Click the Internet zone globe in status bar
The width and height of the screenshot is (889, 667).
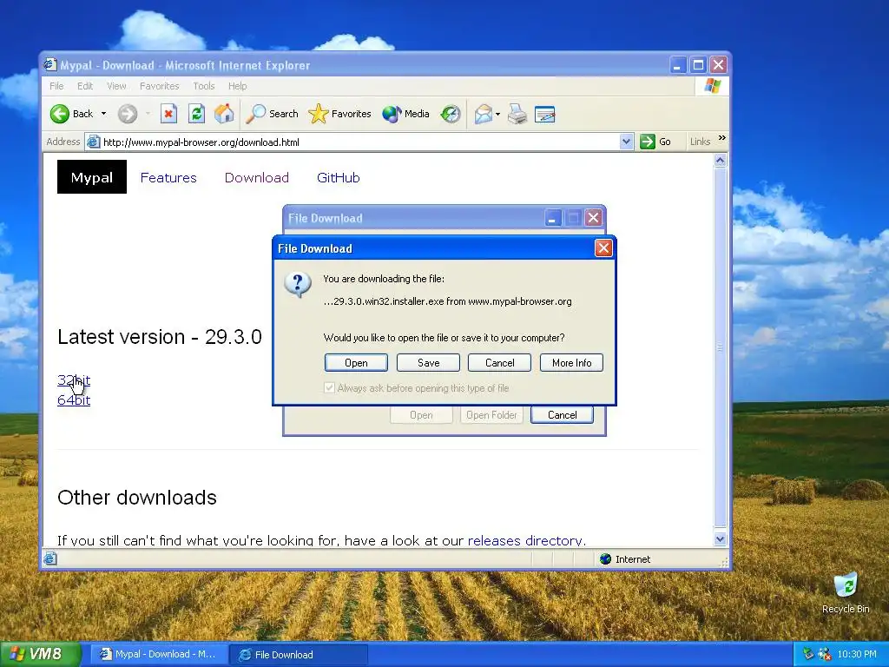(605, 559)
